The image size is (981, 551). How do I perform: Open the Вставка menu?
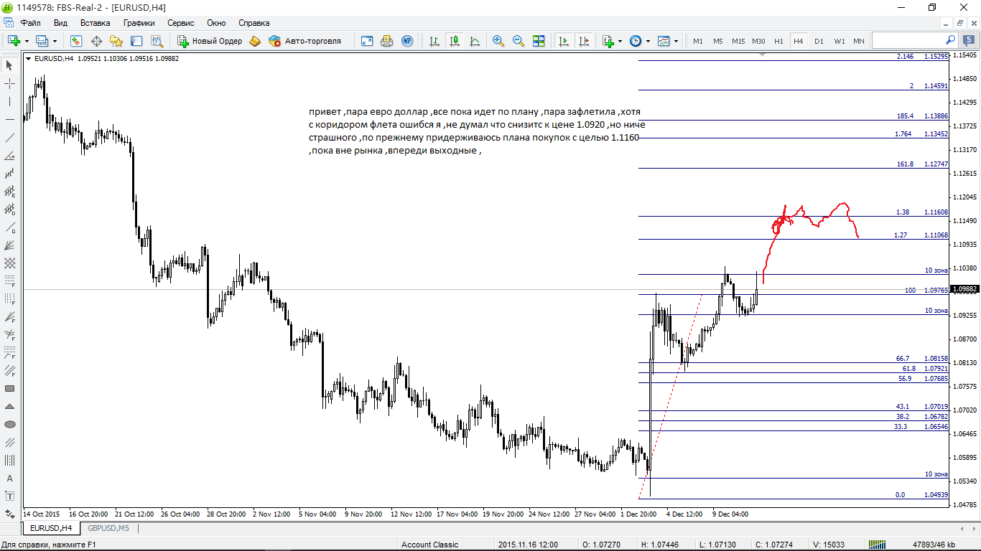click(x=96, y=23)
